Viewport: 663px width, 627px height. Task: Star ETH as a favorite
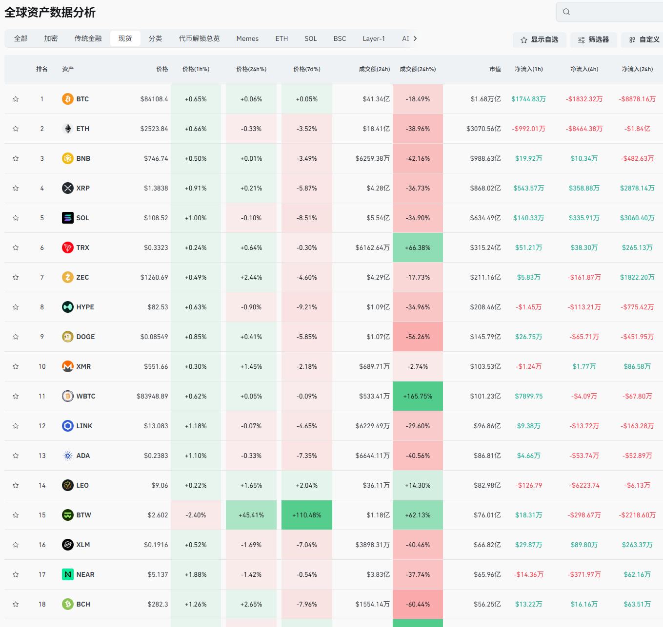pyautogui.click(x=16, y=129)
